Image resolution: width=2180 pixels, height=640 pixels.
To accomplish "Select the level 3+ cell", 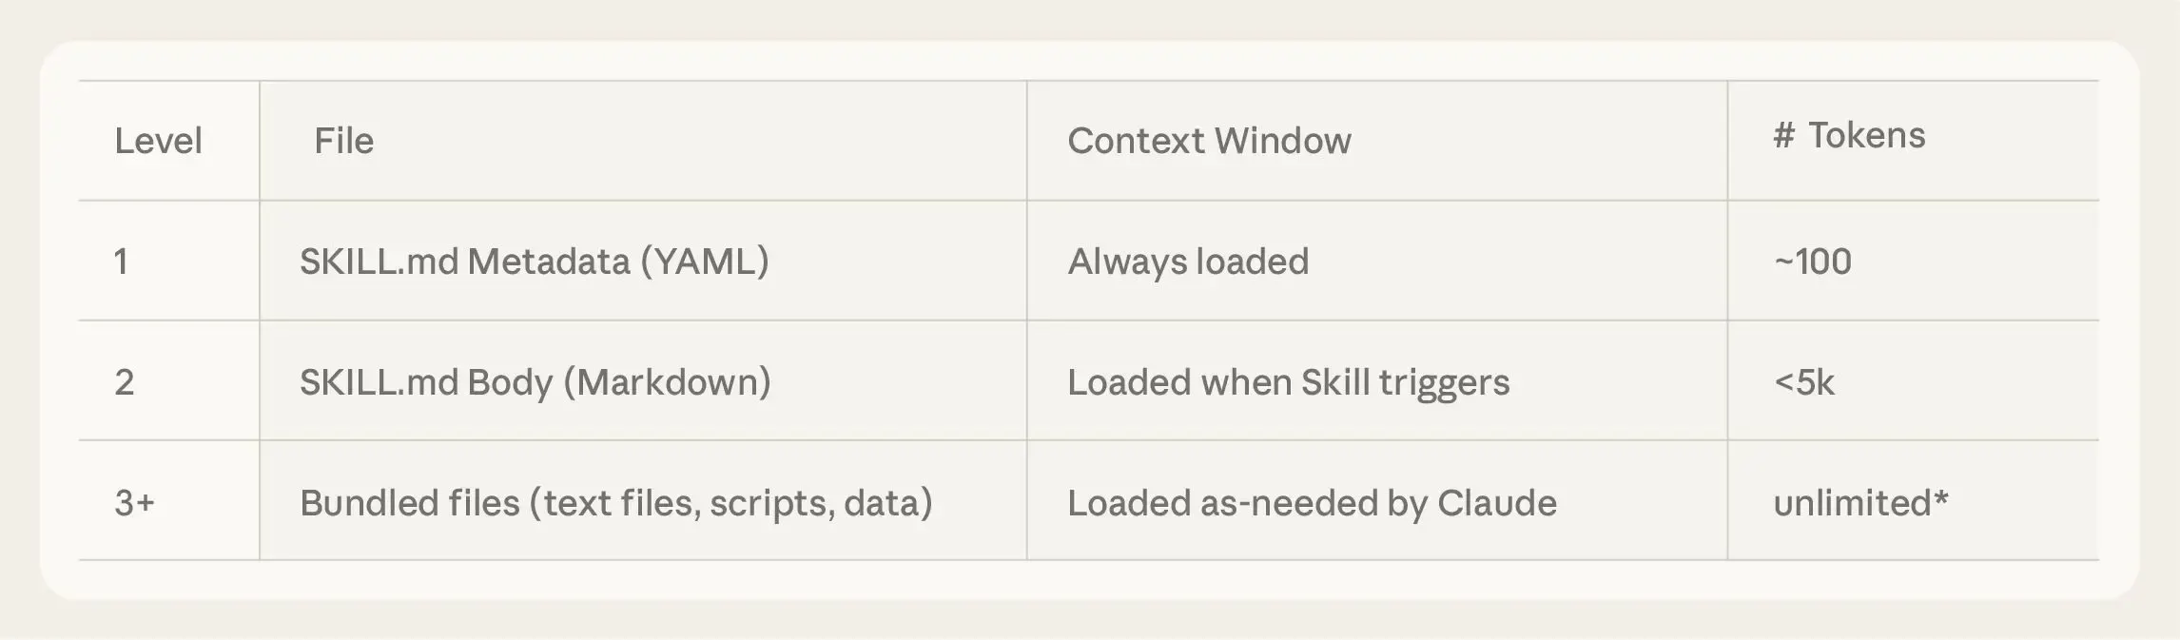I will pyautogui.click(x=134, y=503).
